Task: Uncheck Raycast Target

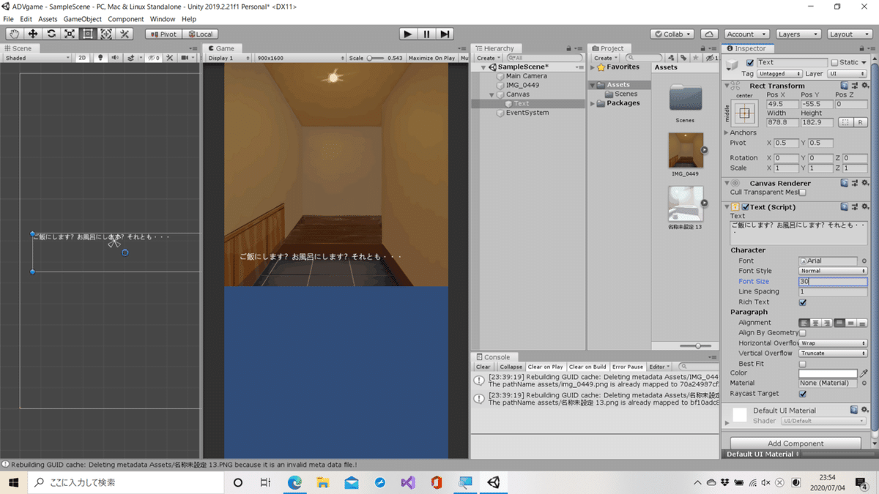Action: pos(803,394)
